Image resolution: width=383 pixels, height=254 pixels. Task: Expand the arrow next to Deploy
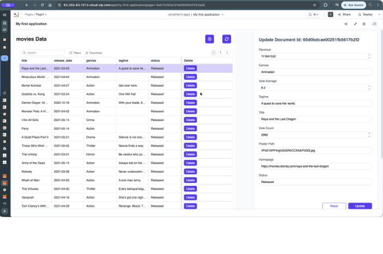point(379,15)
